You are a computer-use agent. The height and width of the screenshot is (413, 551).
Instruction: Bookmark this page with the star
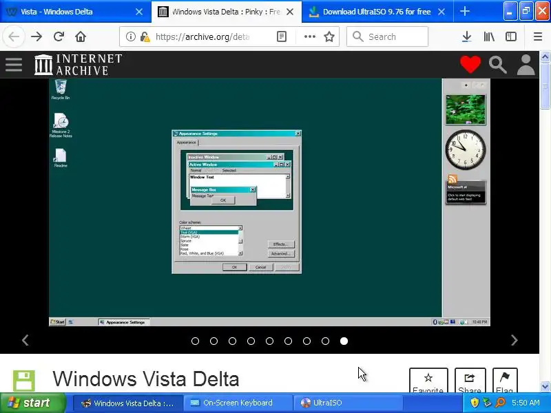329,36
